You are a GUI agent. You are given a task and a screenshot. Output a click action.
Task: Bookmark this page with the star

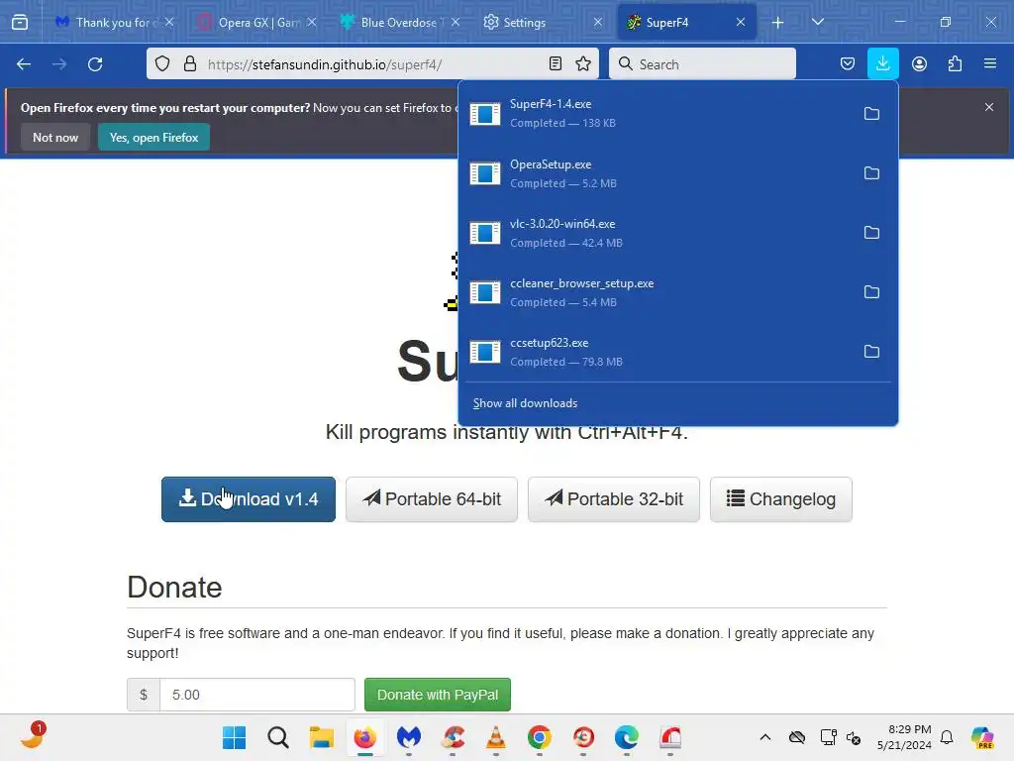[583, 64]
